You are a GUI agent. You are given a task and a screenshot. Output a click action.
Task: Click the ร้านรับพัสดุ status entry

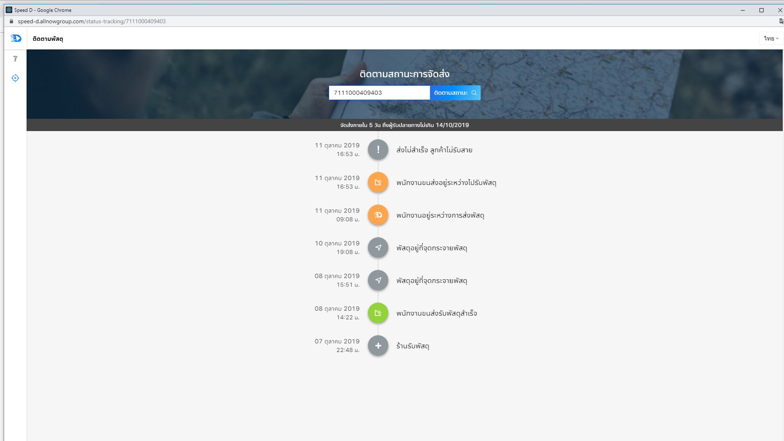tap(412, 346)
